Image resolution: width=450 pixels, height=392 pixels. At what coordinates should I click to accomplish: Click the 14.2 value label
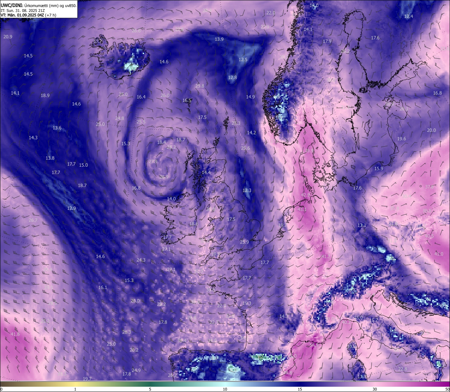[251, 133]
